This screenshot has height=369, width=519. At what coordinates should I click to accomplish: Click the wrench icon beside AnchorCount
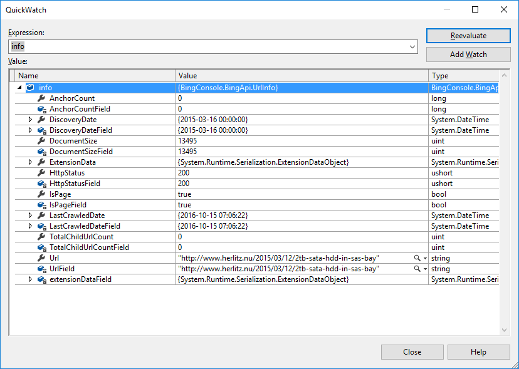[41, 98]
